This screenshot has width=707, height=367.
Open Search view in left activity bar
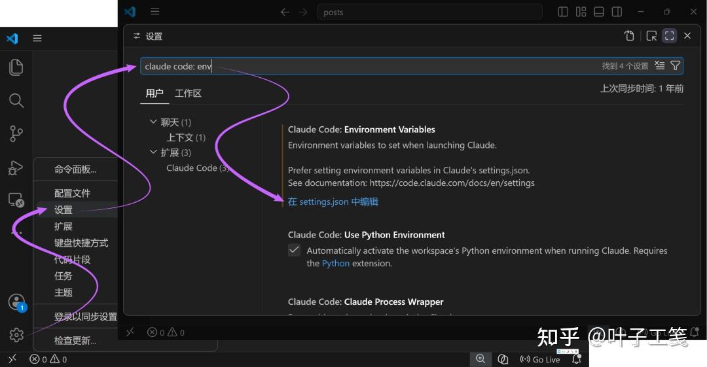tap(16, 101)
